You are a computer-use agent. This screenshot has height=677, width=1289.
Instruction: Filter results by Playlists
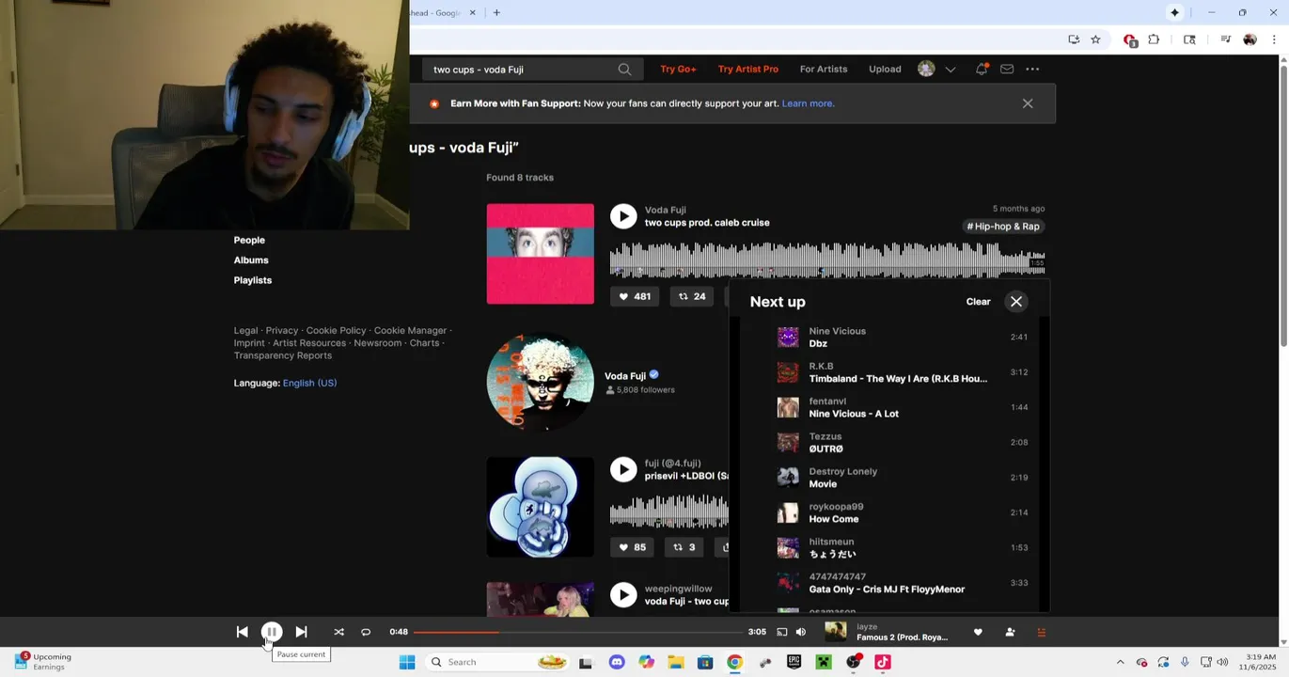(253, 280)
